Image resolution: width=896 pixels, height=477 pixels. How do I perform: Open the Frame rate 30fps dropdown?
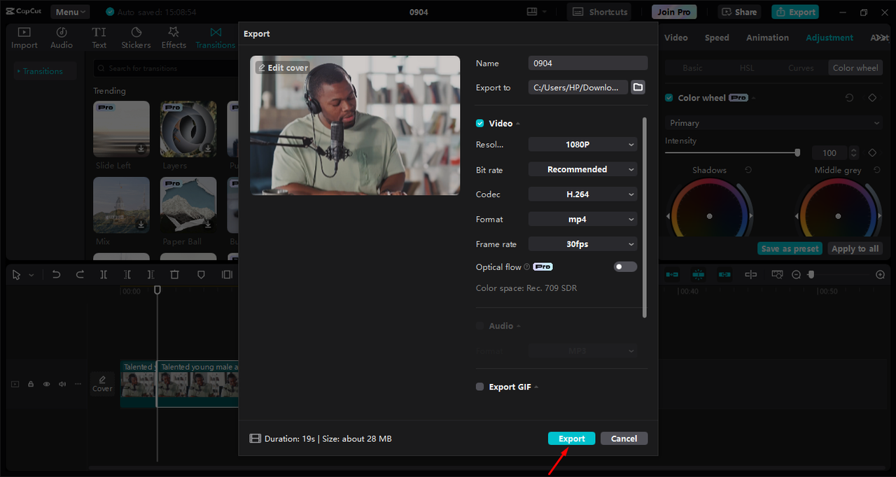[x=583, y=244]
